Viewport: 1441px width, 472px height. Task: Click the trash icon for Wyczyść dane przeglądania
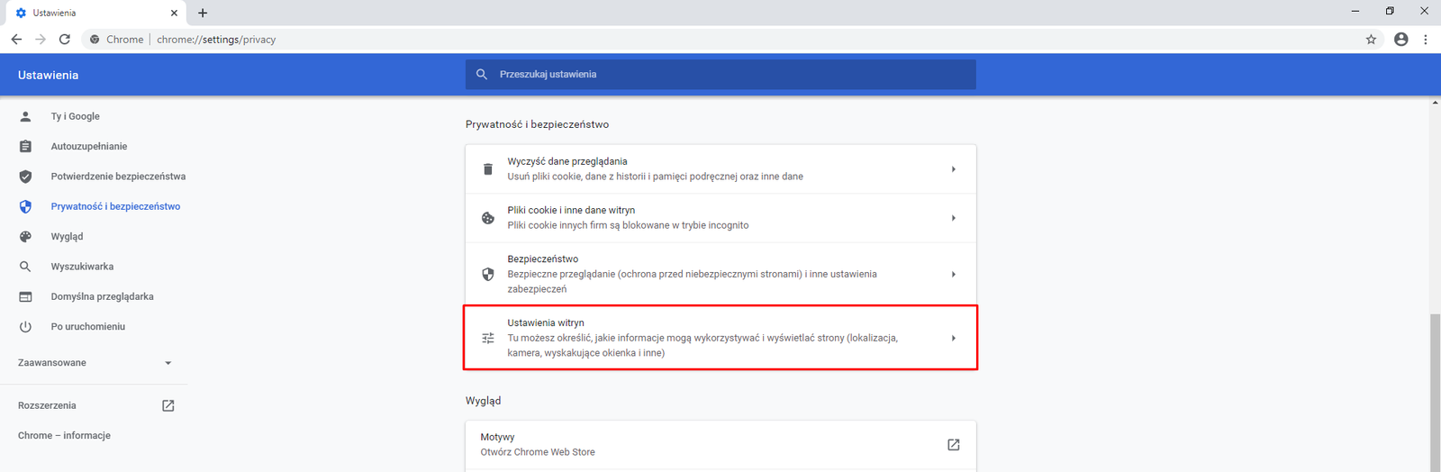click(x=488, y=169)
